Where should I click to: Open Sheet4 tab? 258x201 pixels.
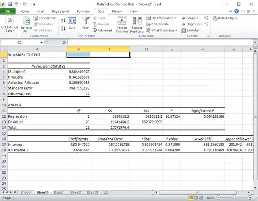[26, 192]
